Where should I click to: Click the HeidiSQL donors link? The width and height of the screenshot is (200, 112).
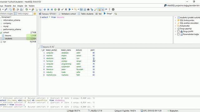point(182,6)
